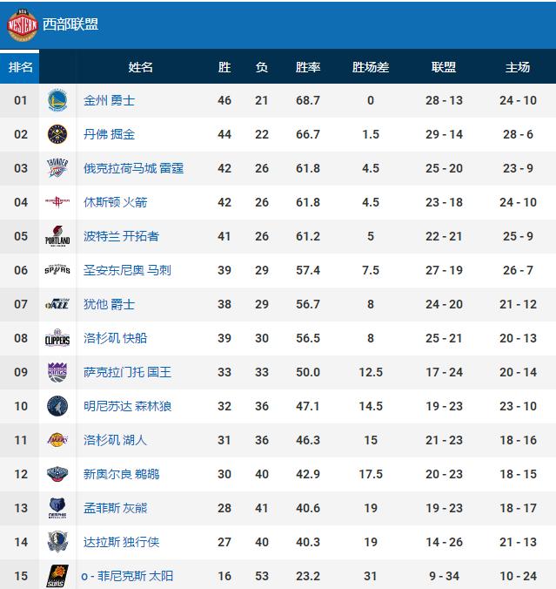This screenshot has width=556, height=589.
Task: Click the Sacramento Kings logo
Action: pyautogui.click(x=57, y=372)
